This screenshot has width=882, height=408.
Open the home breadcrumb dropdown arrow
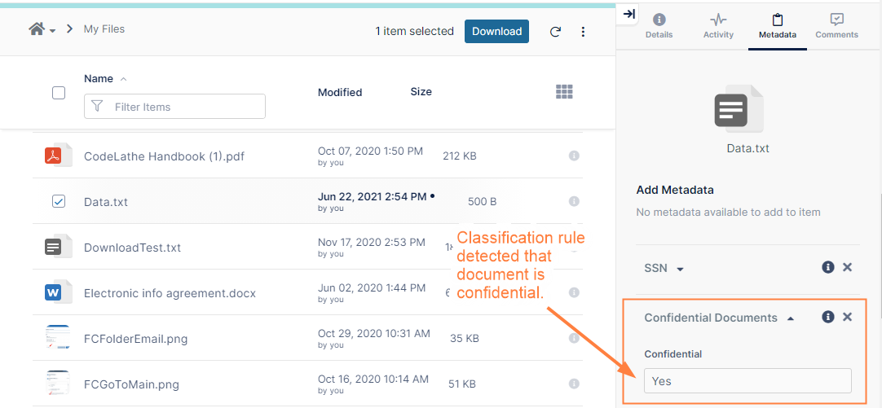[53, 31]
